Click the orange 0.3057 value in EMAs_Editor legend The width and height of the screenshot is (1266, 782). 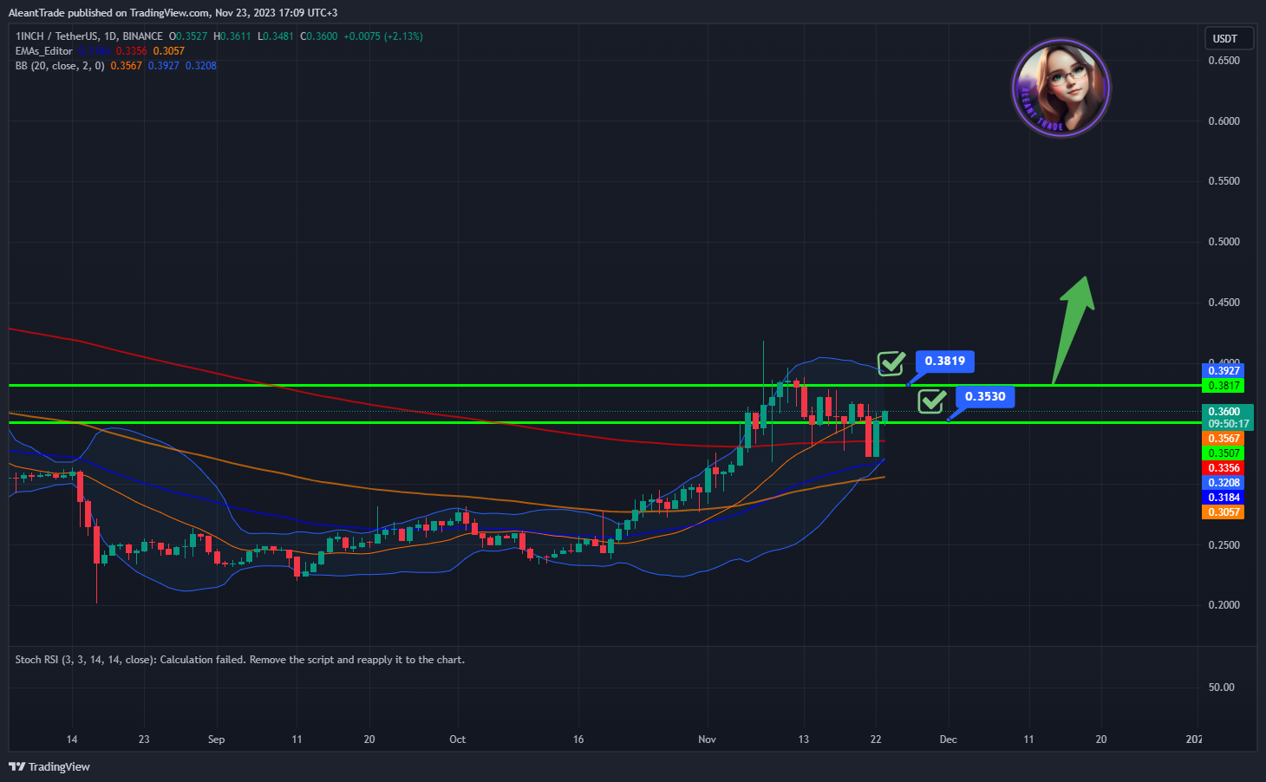169,51
